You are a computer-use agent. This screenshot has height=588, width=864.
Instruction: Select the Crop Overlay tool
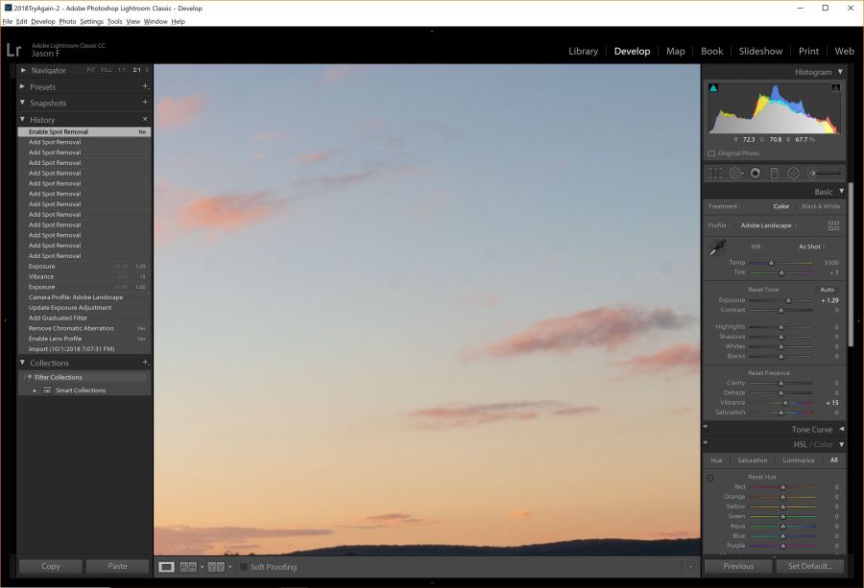pos(714,173)
